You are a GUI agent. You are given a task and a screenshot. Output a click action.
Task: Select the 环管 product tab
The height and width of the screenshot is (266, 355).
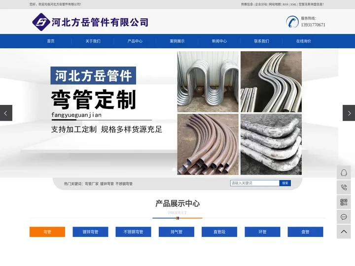(x=262, y=232)
